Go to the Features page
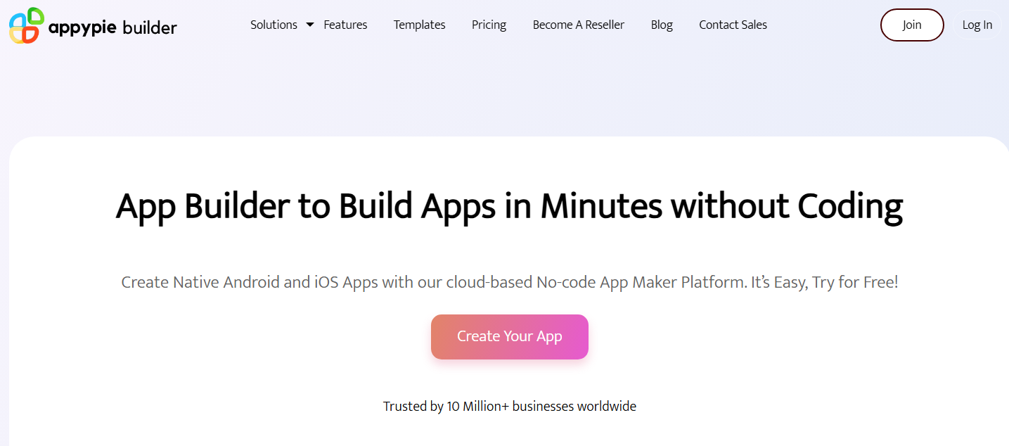This screenshot has width=1009, height=446. click(345, 25)
